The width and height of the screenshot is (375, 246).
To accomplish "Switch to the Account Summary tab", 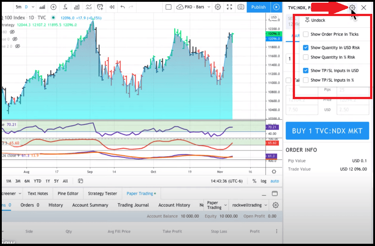I will click(x=90, y=205).
